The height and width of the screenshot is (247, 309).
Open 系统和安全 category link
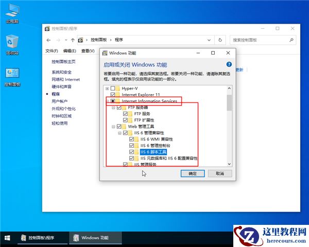pos(61,72)
